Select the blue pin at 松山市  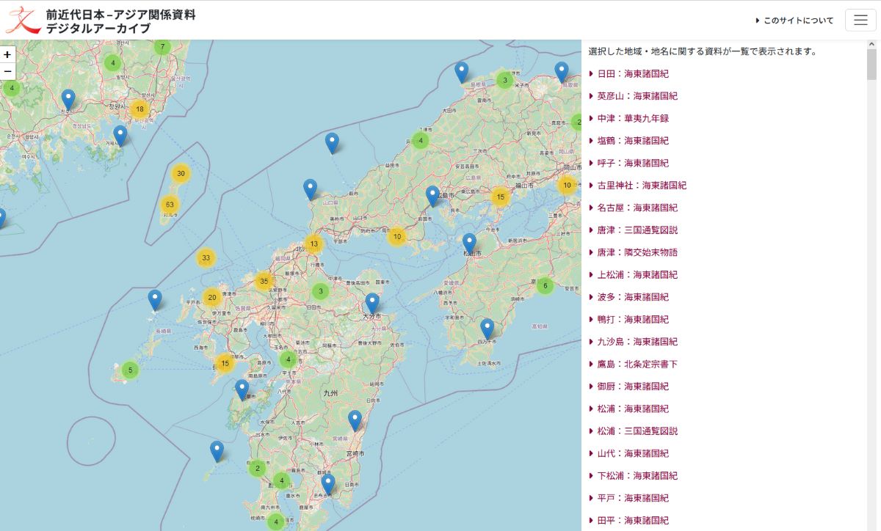click(469, 243)
